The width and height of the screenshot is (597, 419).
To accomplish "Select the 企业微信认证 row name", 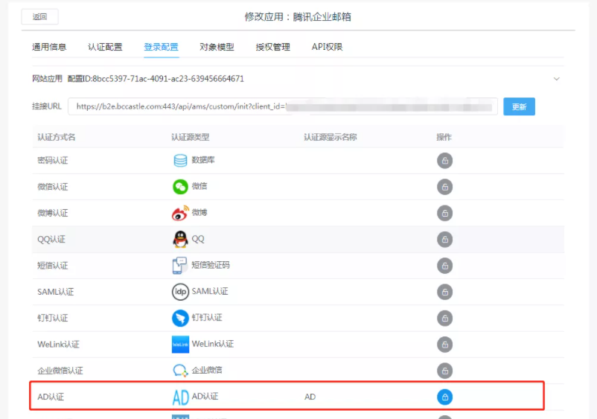I will tap(60, 371).
